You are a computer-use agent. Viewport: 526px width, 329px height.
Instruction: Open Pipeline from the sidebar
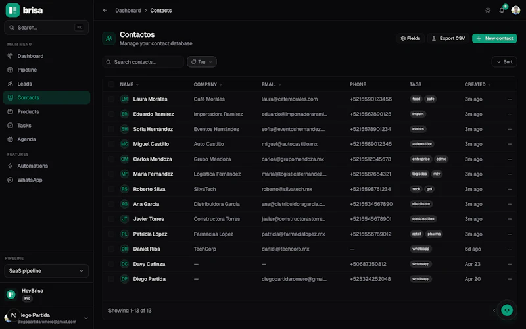46,70
